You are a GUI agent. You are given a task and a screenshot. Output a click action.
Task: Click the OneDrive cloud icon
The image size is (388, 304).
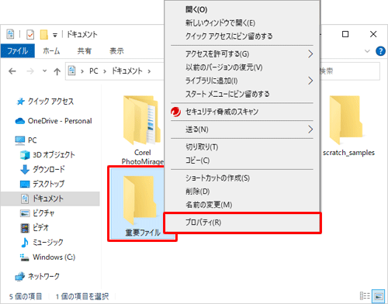(20, 121)
